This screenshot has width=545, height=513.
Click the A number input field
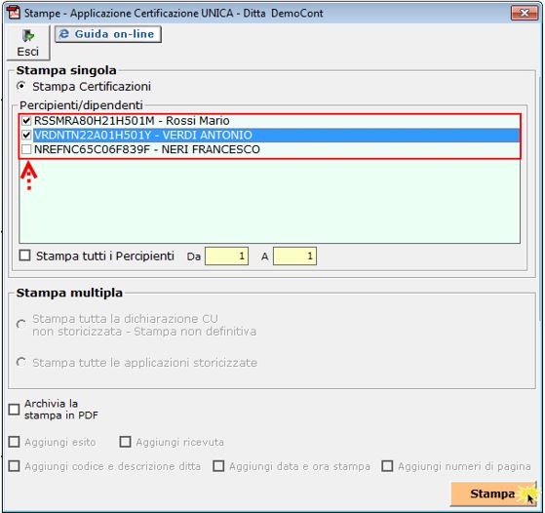pyautogui.click(x=294, y=256)
